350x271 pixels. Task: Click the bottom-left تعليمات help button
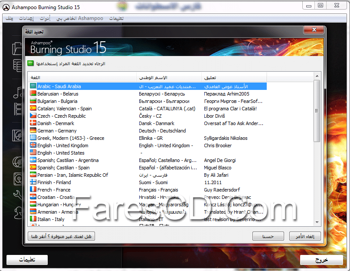click(27, 260)
